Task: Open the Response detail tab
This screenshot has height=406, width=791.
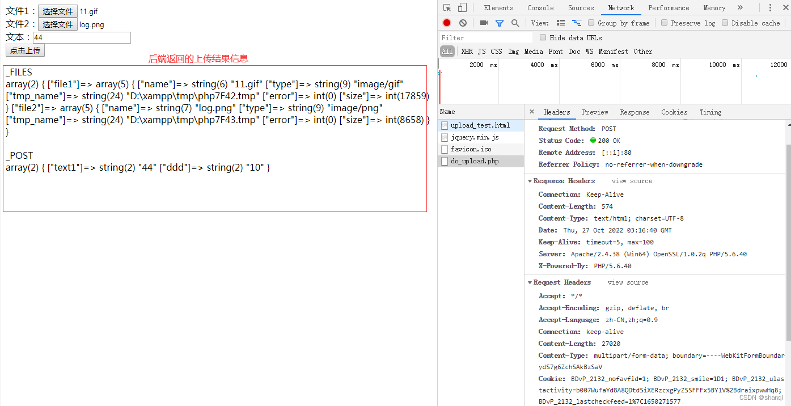Action: pos(635,112)
